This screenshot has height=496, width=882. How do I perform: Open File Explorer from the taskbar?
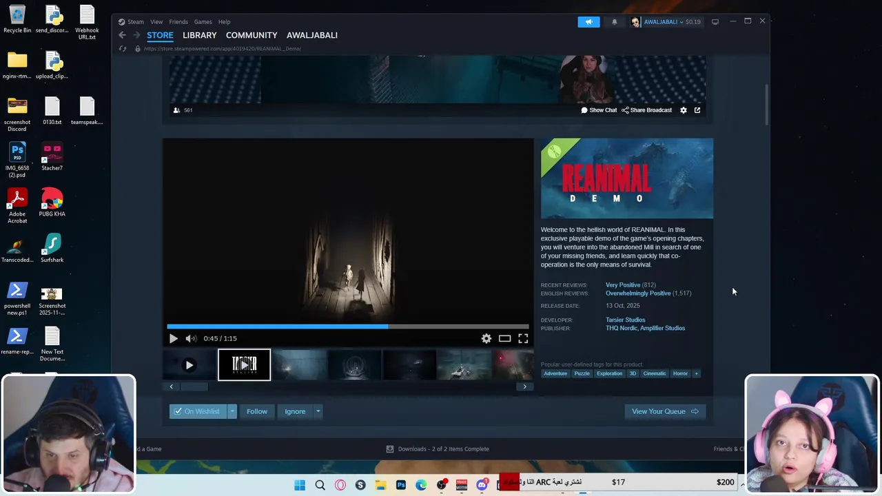pyautogui.click(x=380, y=485)
